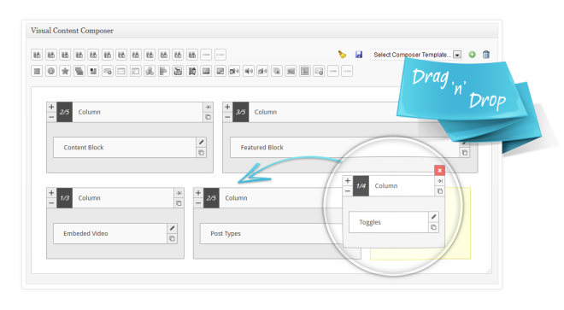Click push arrow on the 1/4 column

click(x=440, y=181)
